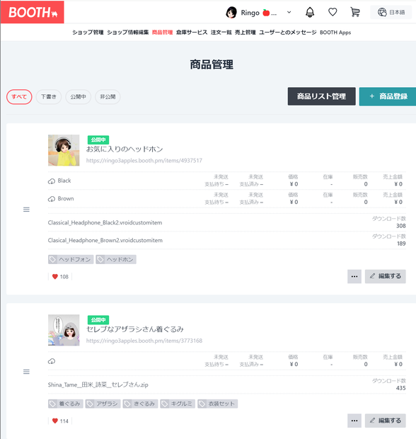
Task: Click the 衣装セット tag
Action: point(218,404)
